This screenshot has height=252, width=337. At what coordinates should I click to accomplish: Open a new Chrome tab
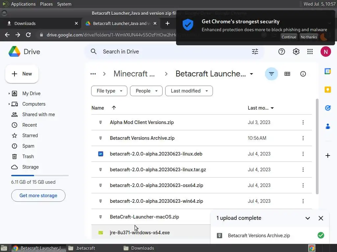point(168,23)
